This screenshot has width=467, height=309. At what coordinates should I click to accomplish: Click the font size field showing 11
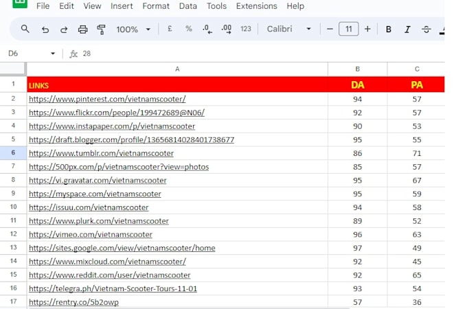348,29
